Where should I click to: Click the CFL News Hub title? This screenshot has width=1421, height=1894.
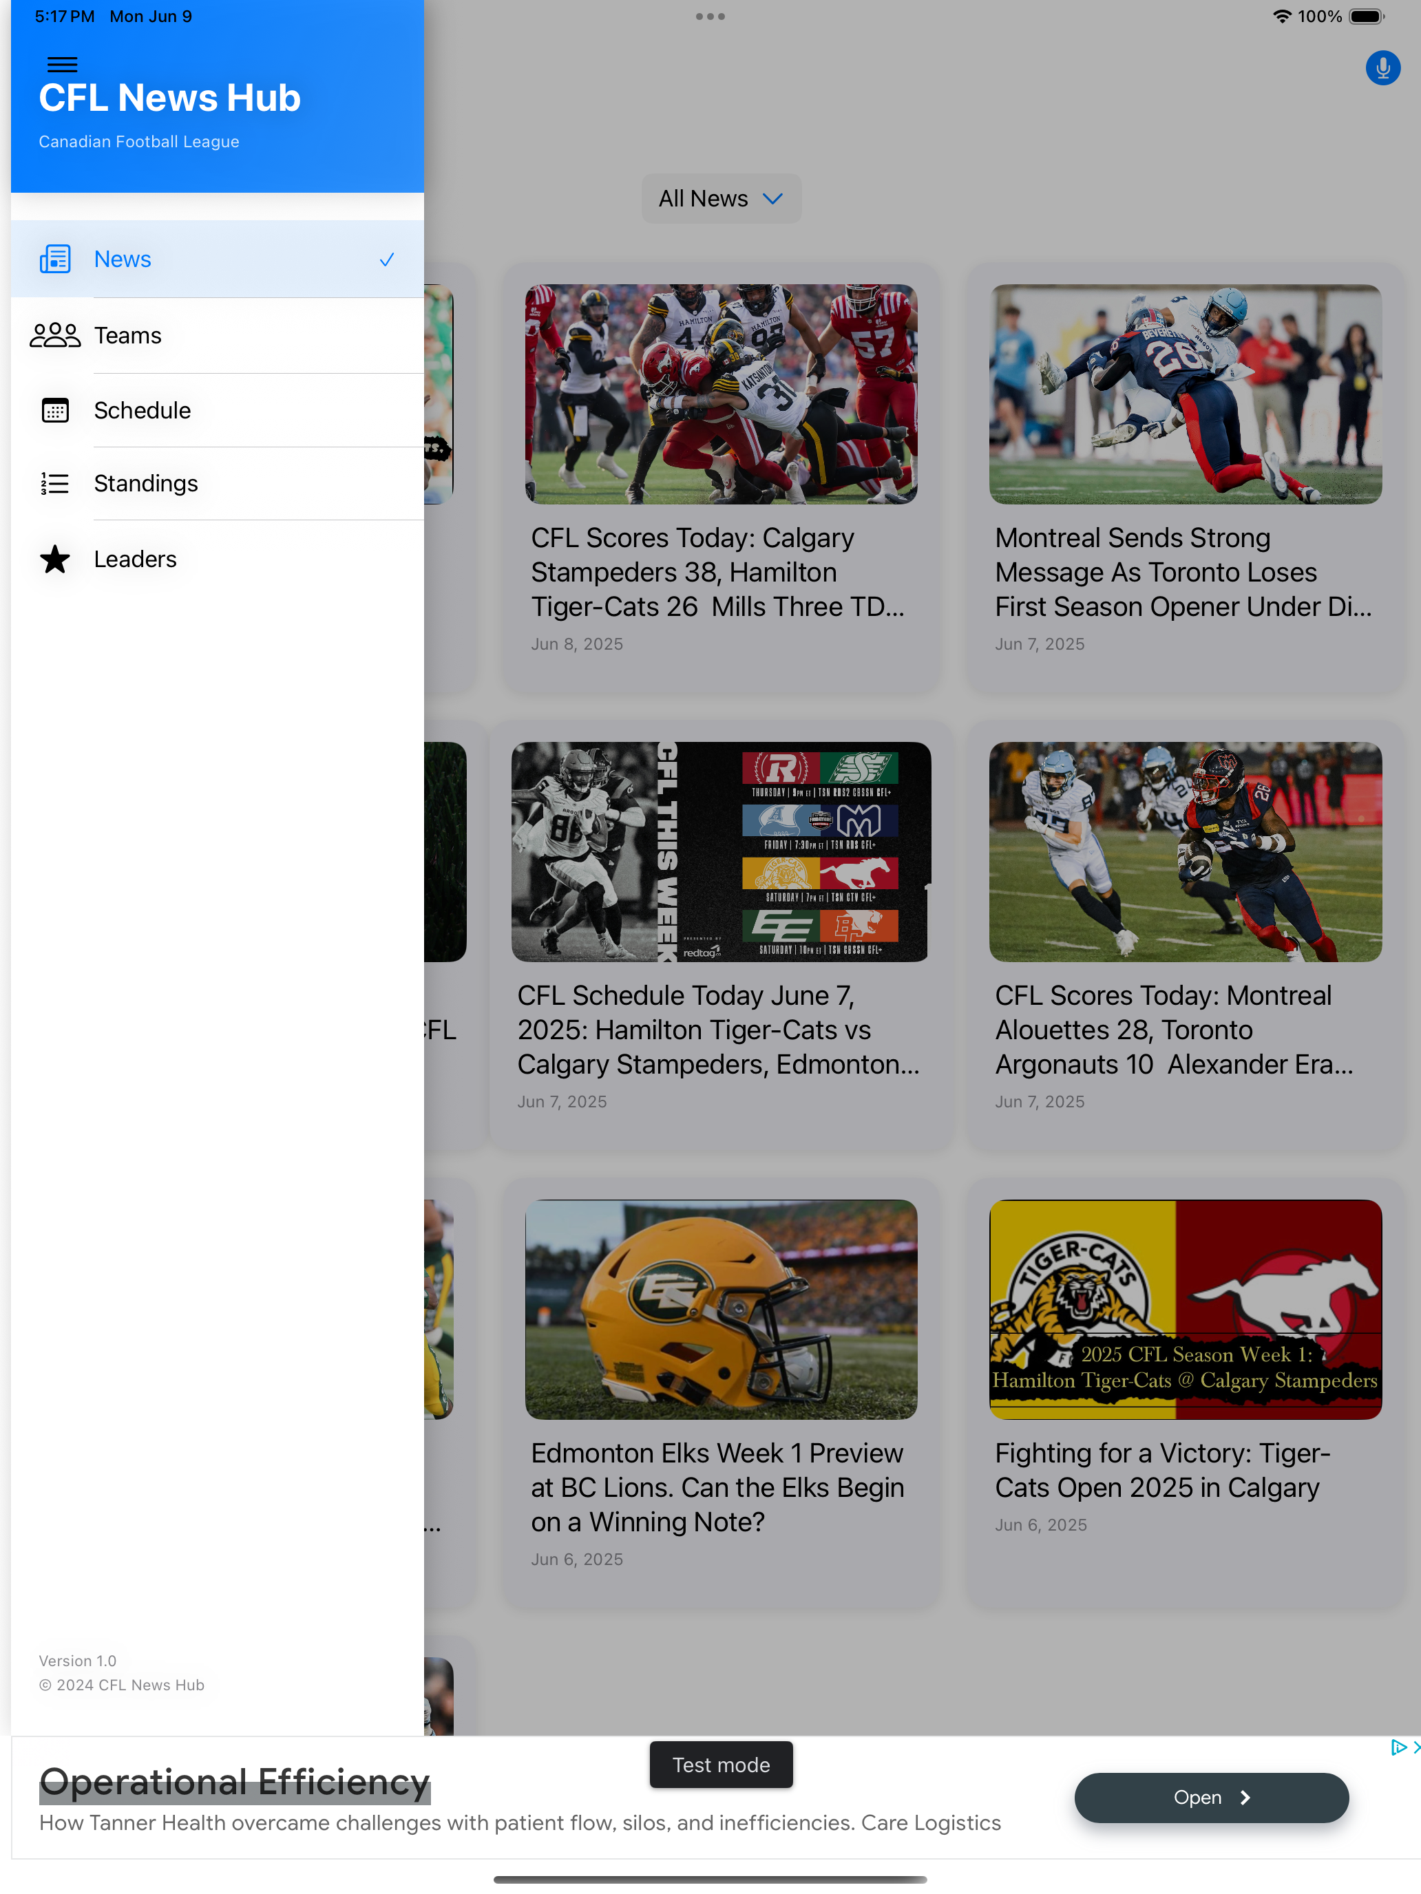pos(169,98)
